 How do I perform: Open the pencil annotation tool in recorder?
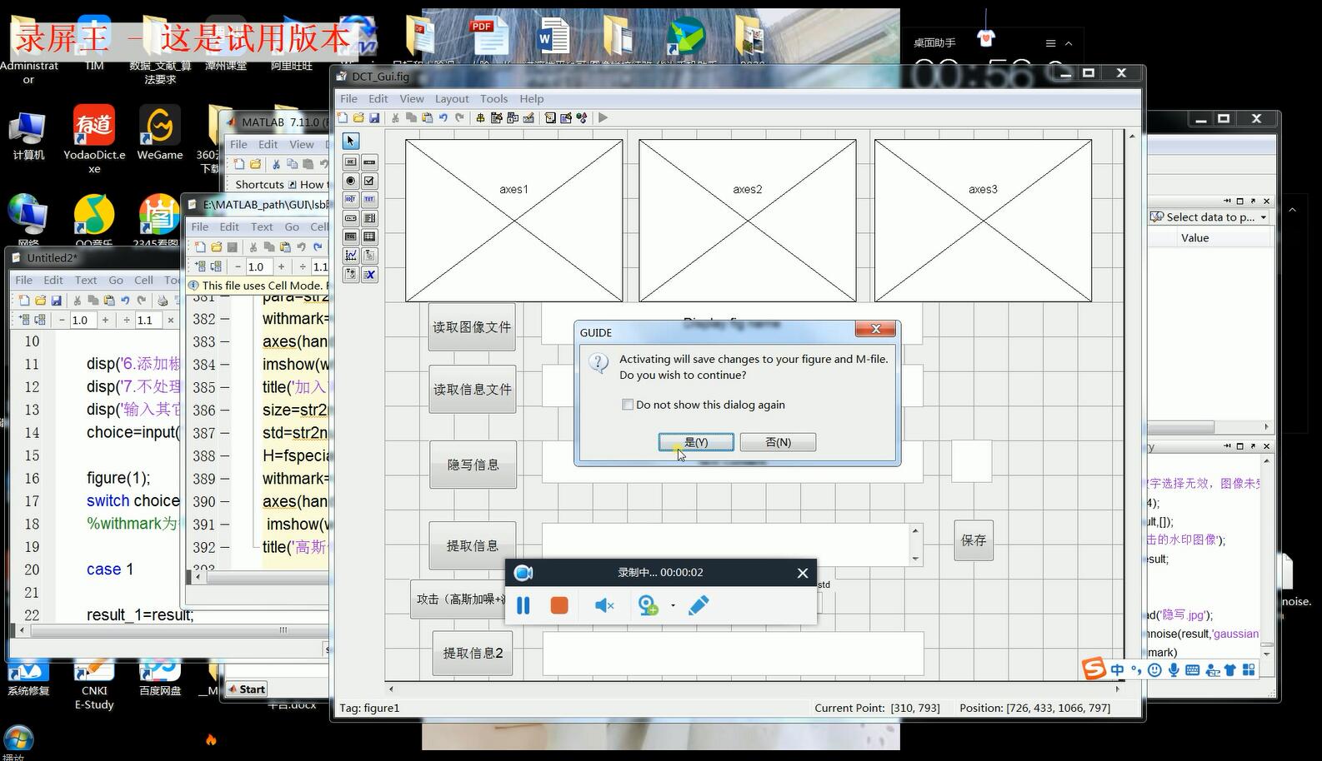[x=699, y=605]
